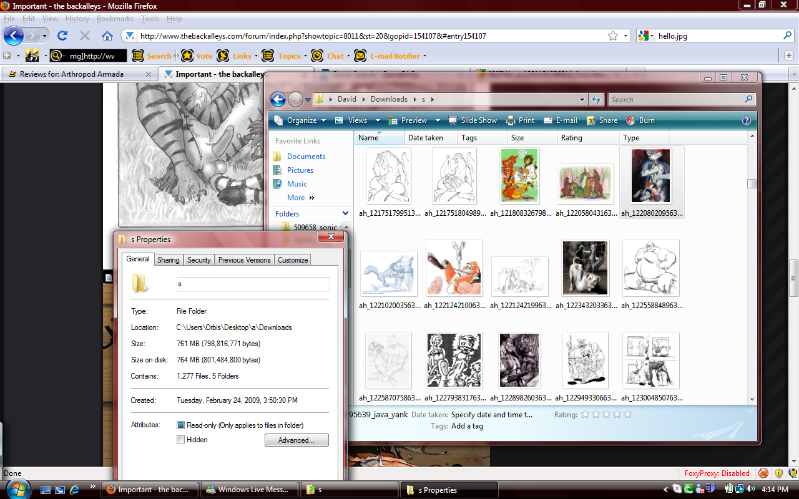Click the Firefox Stop loading X icon

(85, 36)
